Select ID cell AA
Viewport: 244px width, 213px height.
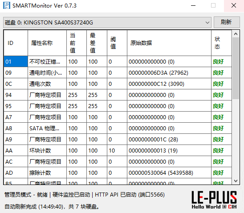click(16, 151)
